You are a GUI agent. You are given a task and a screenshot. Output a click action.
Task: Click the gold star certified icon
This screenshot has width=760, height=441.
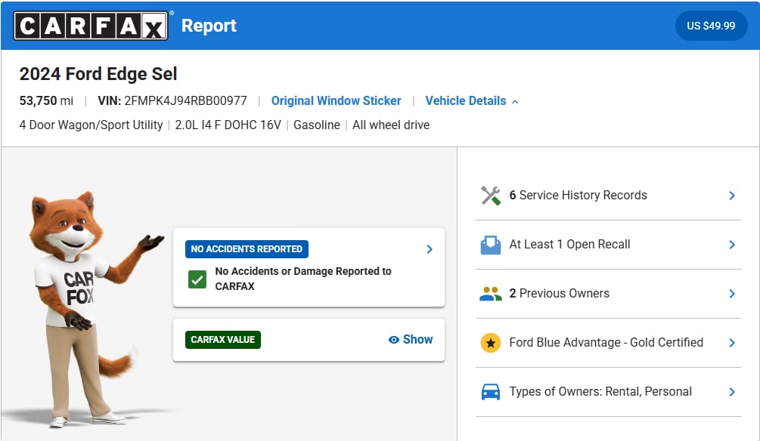[x=491, y=343]
